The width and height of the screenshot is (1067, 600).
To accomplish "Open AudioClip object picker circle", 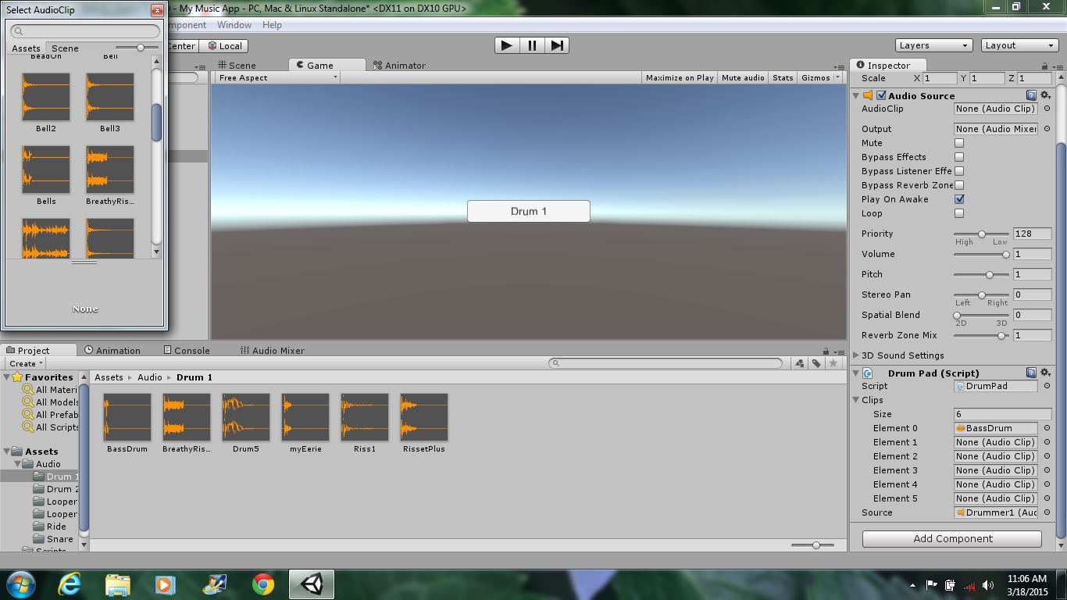I will (x=1047, y=109).
